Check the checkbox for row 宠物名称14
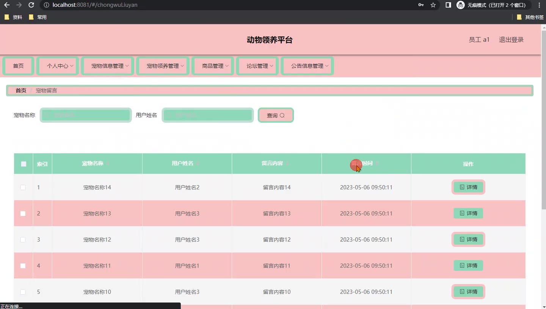Viewport: 546px width, 309px height. tap(23, 187)
